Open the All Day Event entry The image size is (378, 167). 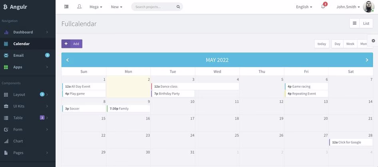tap(84, 87)
